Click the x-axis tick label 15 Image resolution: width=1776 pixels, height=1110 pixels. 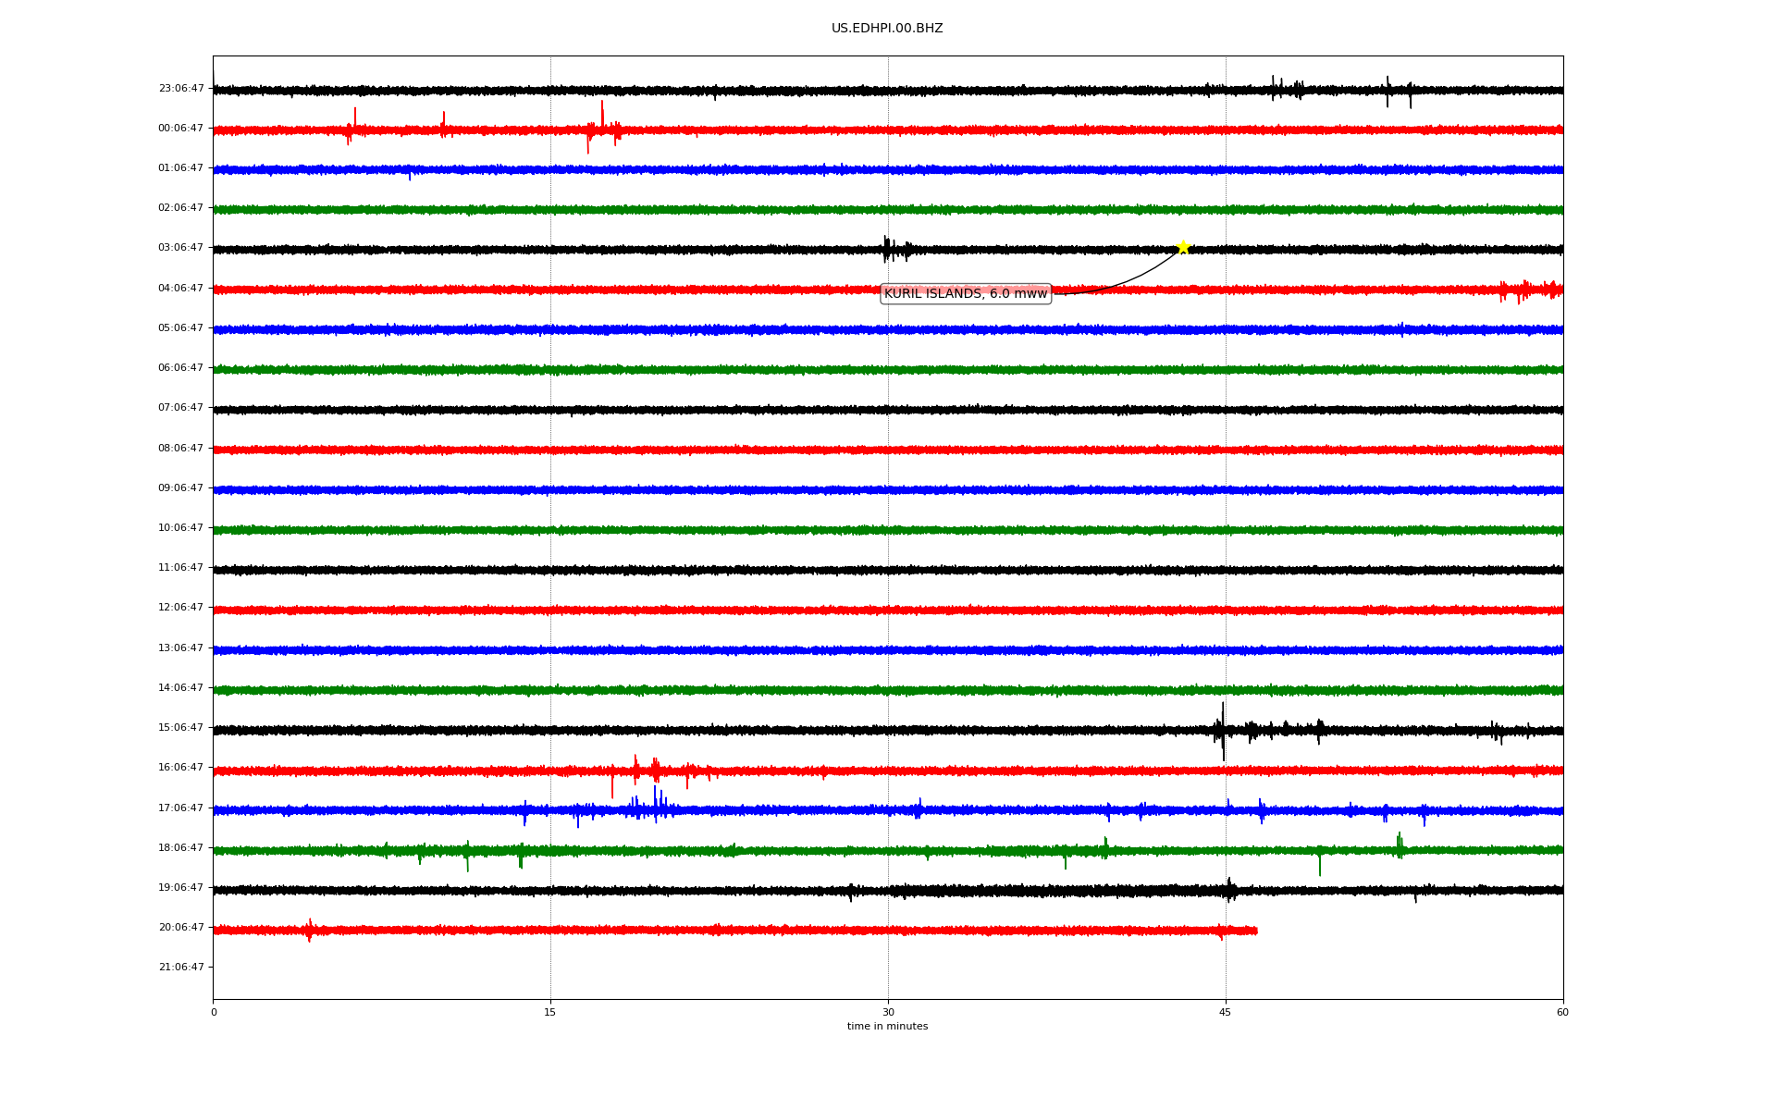(x=550, y=1013)
